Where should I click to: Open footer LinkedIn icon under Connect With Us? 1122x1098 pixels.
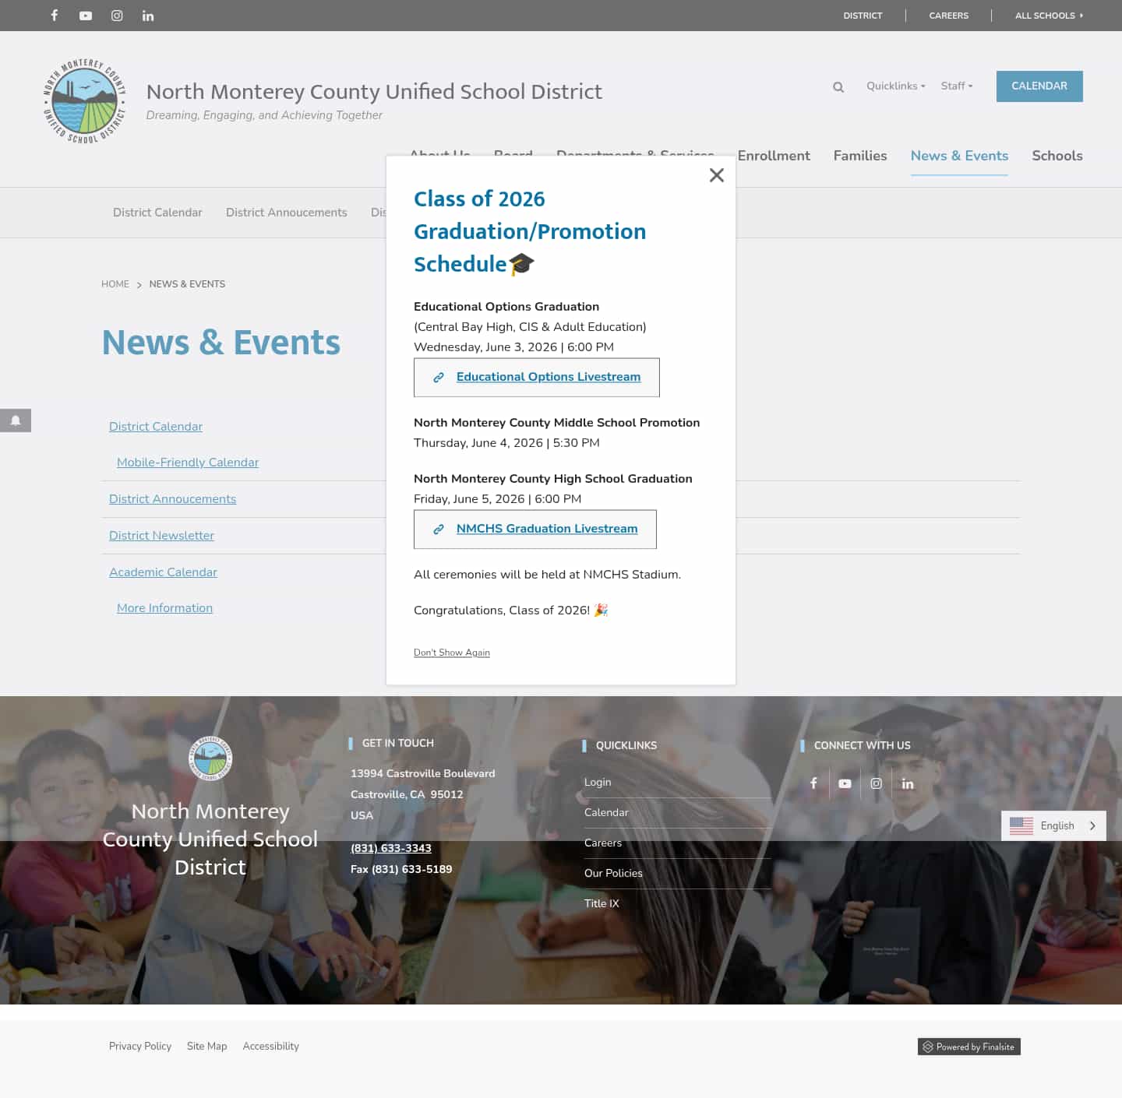point(908,783)
